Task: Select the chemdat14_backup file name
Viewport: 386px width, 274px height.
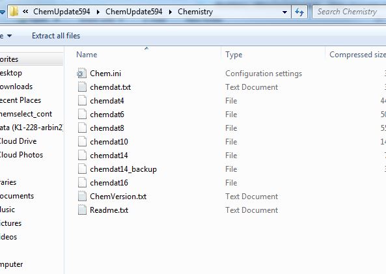Action: [x=123, y=169]
